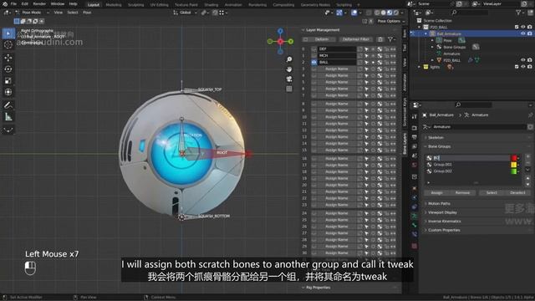Toggle the P2D_BALL collection exclude checkbox
Viewport: 535px width, 301px height.
click(517, 27)
